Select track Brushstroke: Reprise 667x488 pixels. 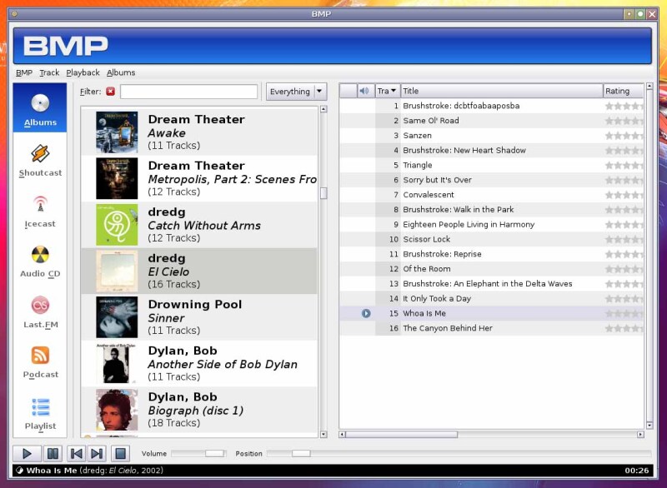pos(491,254)
